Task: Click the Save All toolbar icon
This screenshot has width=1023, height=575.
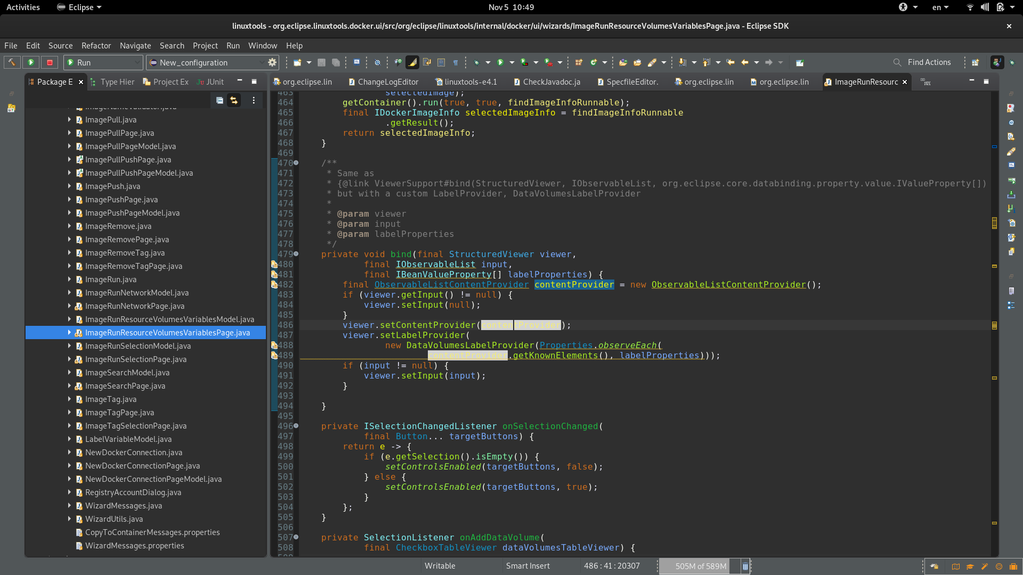Action: (x=336, y=62)
